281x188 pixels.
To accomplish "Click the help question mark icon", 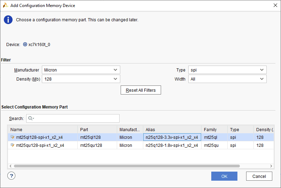I will [x=12, y=176].
